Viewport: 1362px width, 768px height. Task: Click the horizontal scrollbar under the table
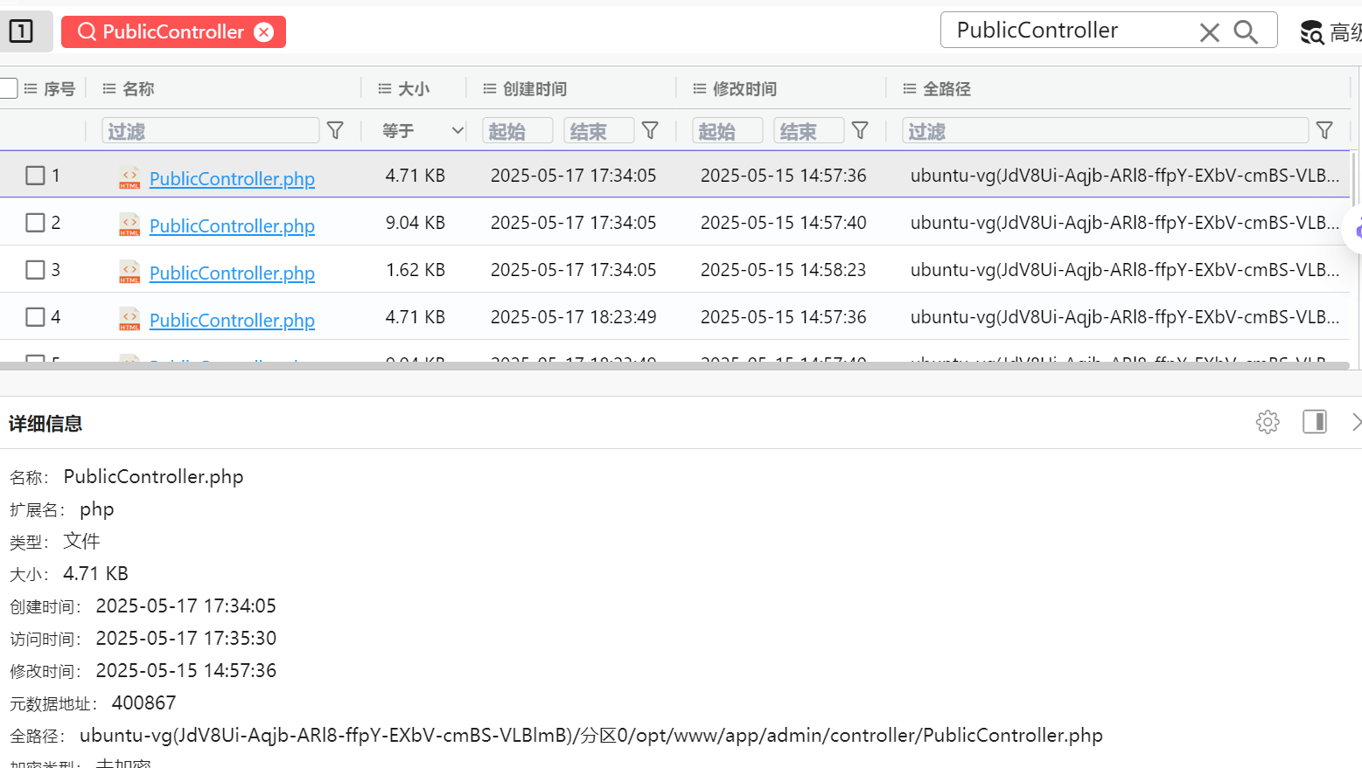(x=674, y=365)
